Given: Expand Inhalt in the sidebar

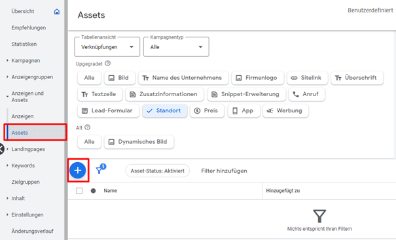Looking at the screenshot, I should click(x=8, y=198).
